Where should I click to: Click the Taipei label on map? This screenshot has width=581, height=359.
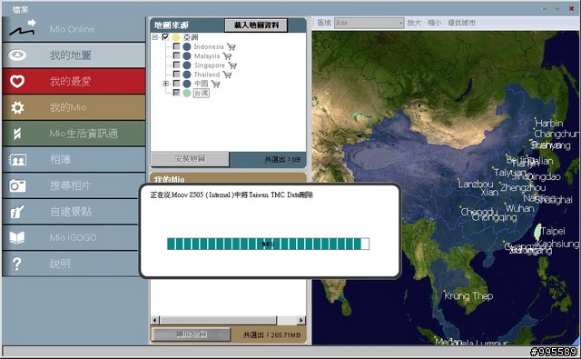click(553, 231)
